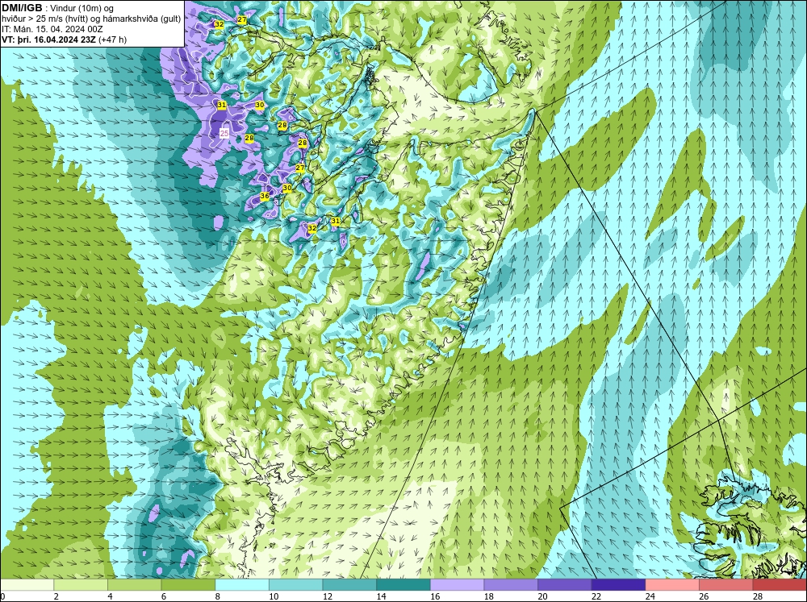807x602 pixels.
Task: Click the 'Vindur (10m) og' heading text
Action: point(82,8)
